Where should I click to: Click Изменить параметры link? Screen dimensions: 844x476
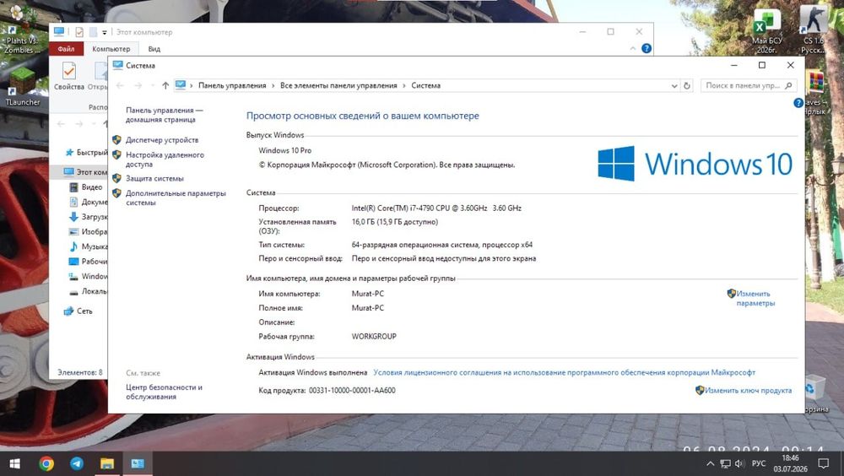click(x=755, y=298)
